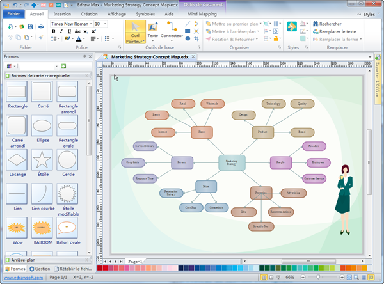Select the Losange shape
The width and height of the screenshot is (384, 284).
[x=17, y=159]
